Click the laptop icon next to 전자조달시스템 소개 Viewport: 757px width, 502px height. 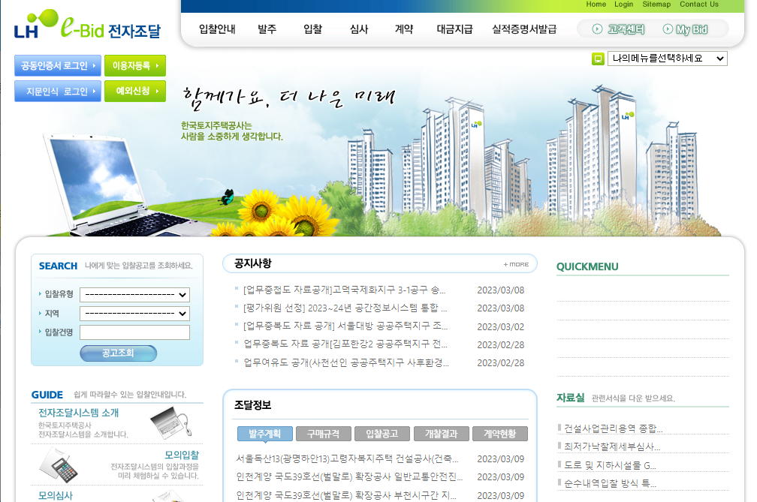pyautogui.click(x=170, y=423)
